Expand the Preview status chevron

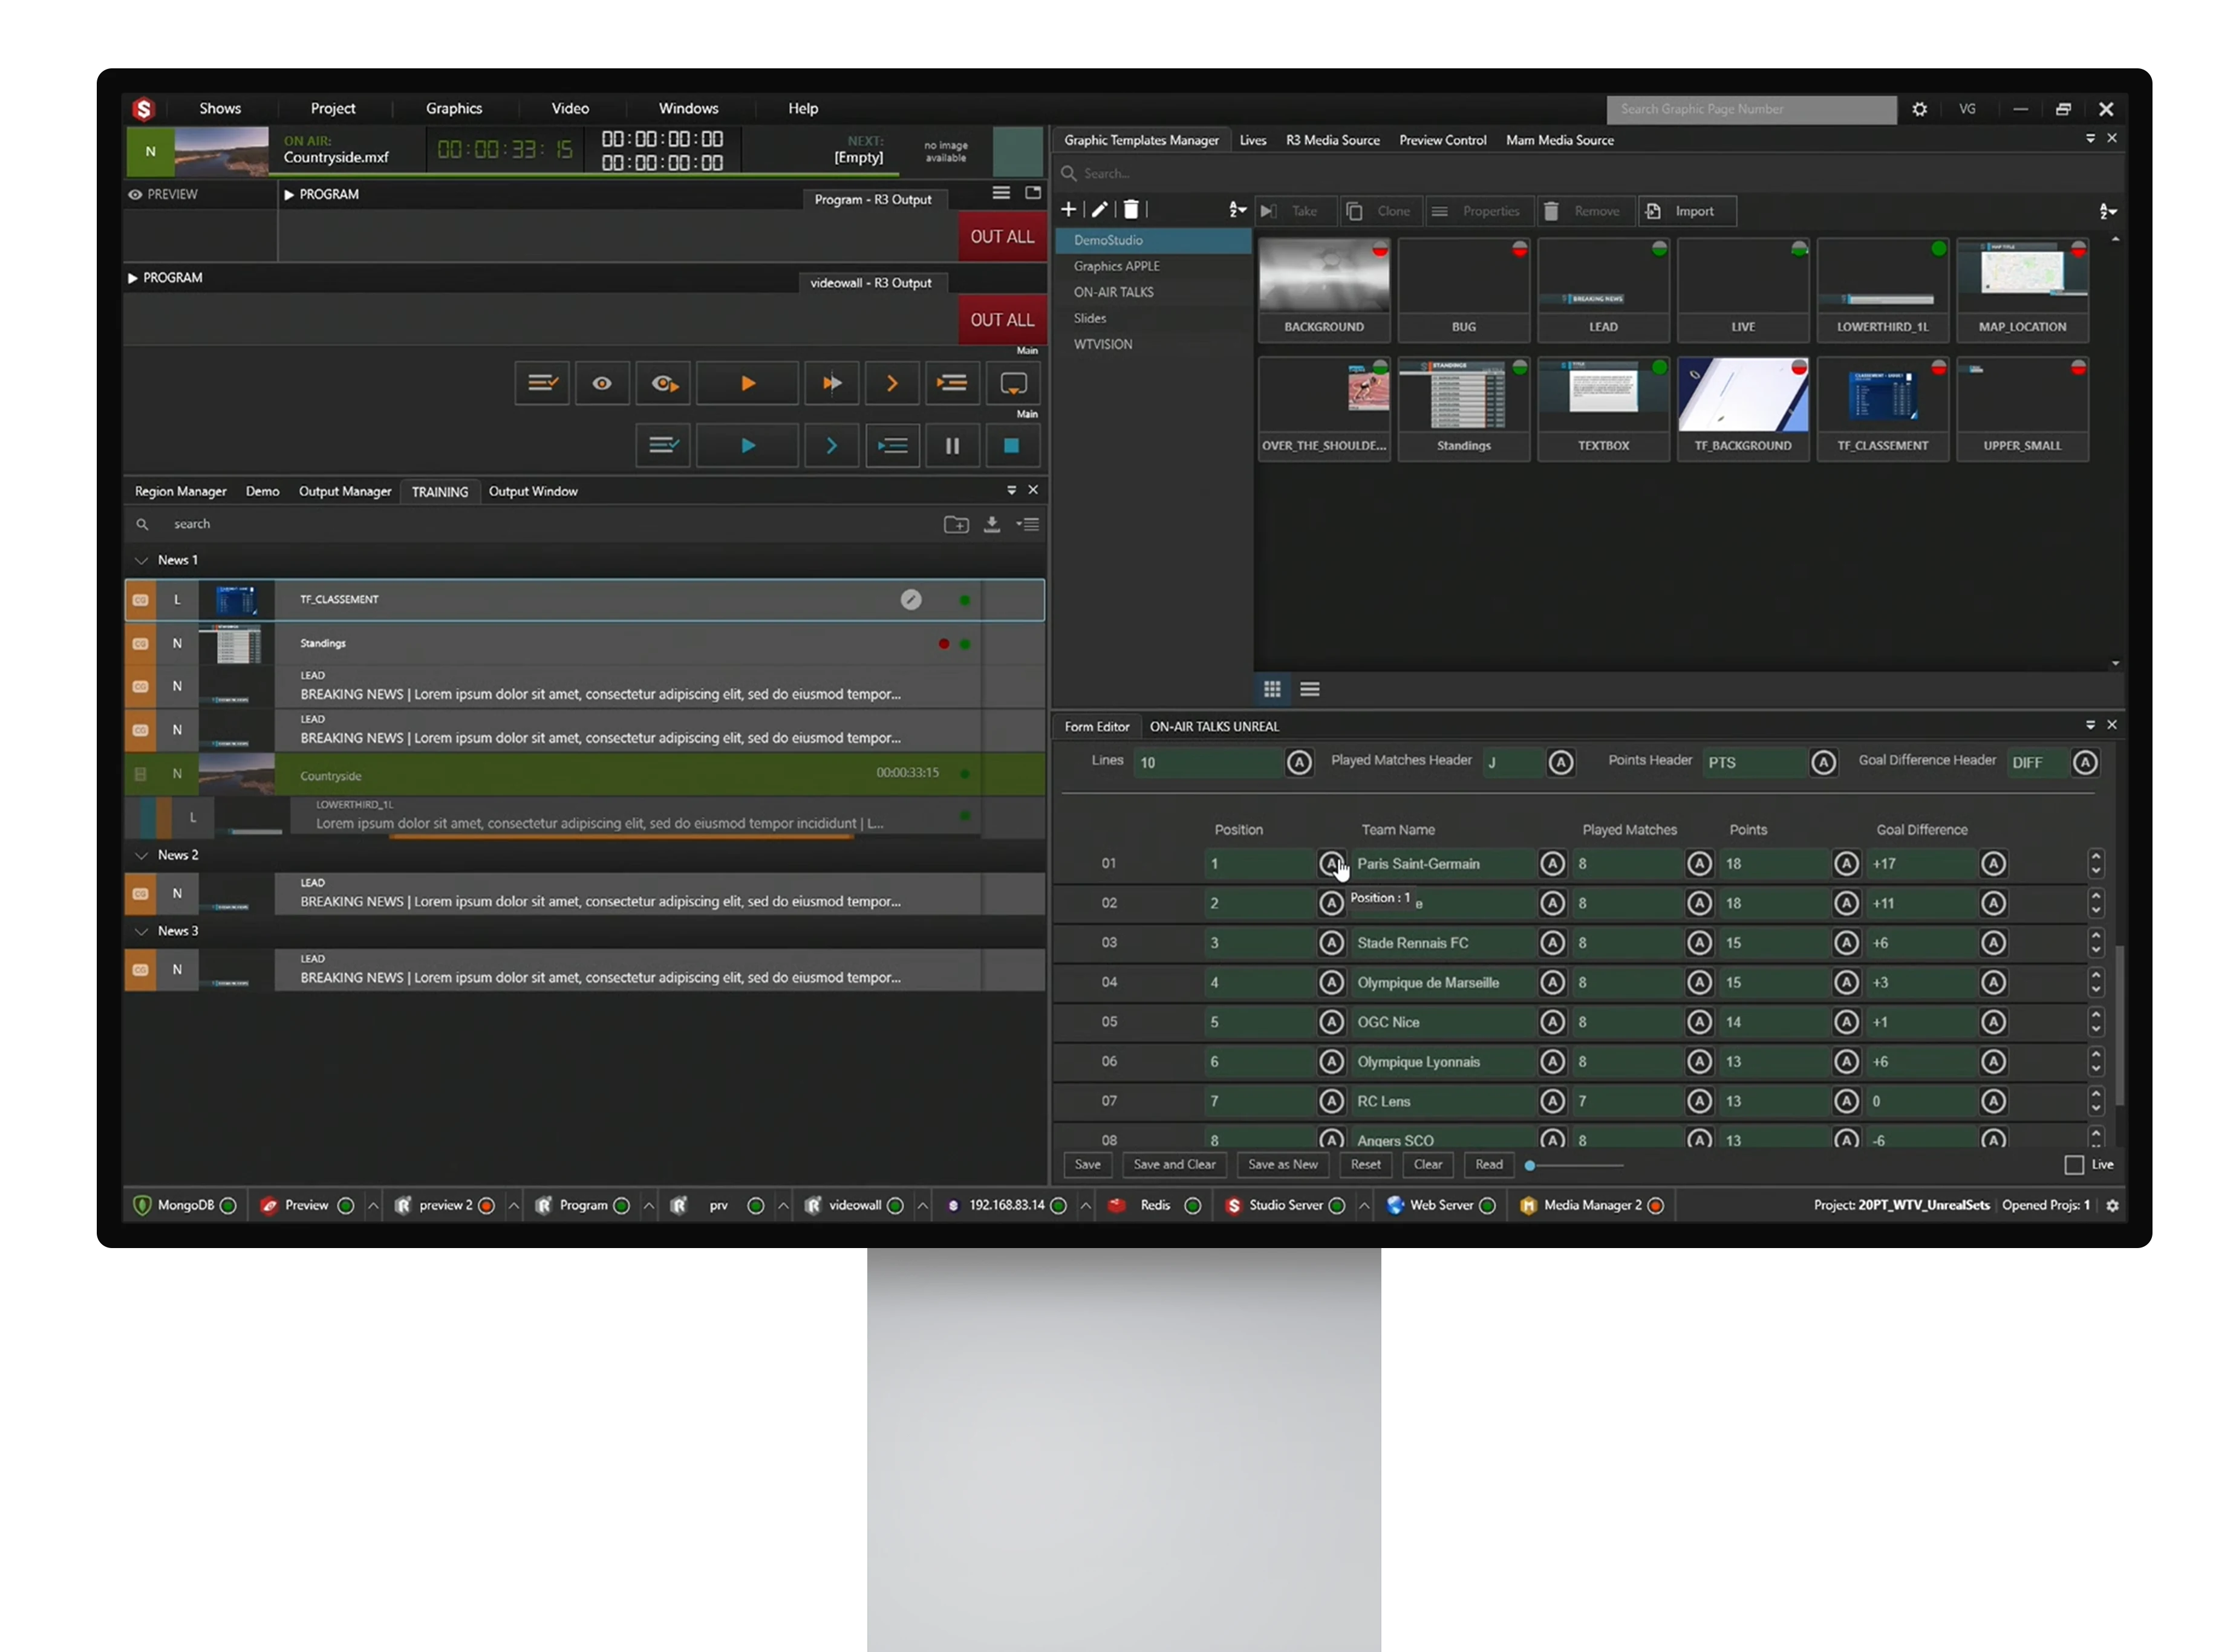point(373,1206)
